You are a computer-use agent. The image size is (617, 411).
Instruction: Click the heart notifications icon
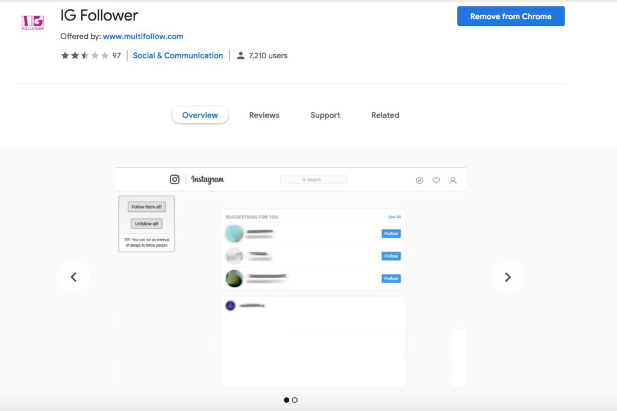(x=436, y=180)
